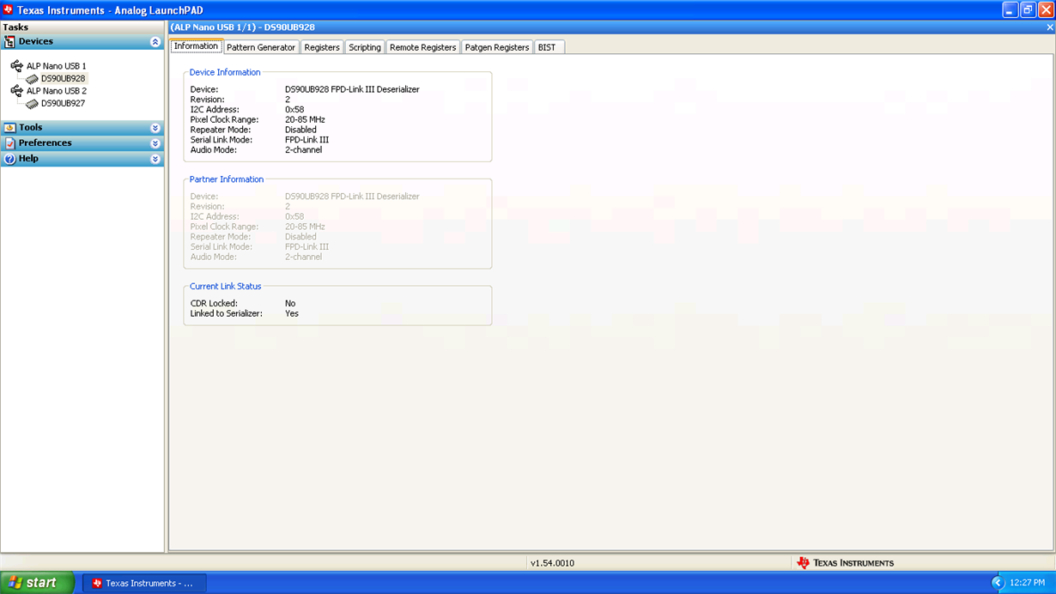Click the version text v1.54.0010
The image size is (1056, 594).
pos(552,563)
